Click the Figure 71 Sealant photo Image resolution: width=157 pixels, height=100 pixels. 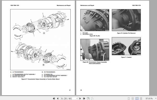[126, 46]
